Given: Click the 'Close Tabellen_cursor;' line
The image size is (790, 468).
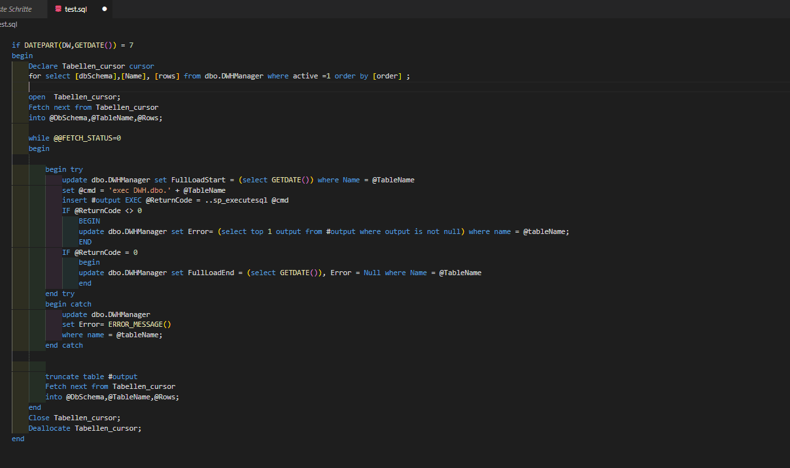Looking at the screenshot, I should point(75,418).
